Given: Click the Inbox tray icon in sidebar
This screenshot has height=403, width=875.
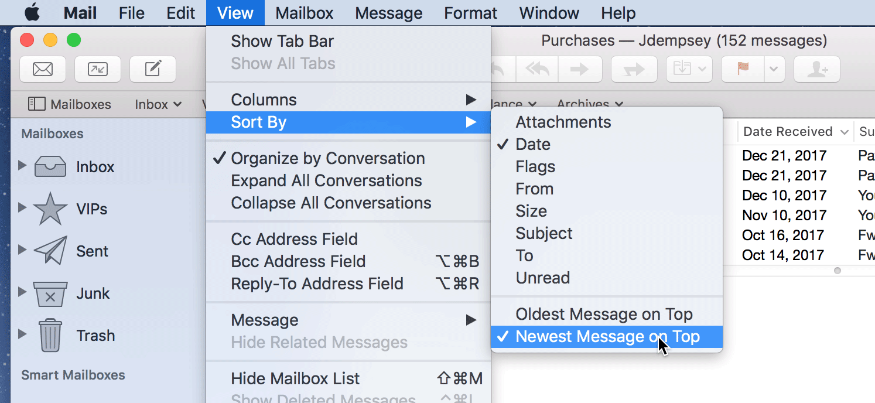Looking at the screenshot, I should pos(50,167).
